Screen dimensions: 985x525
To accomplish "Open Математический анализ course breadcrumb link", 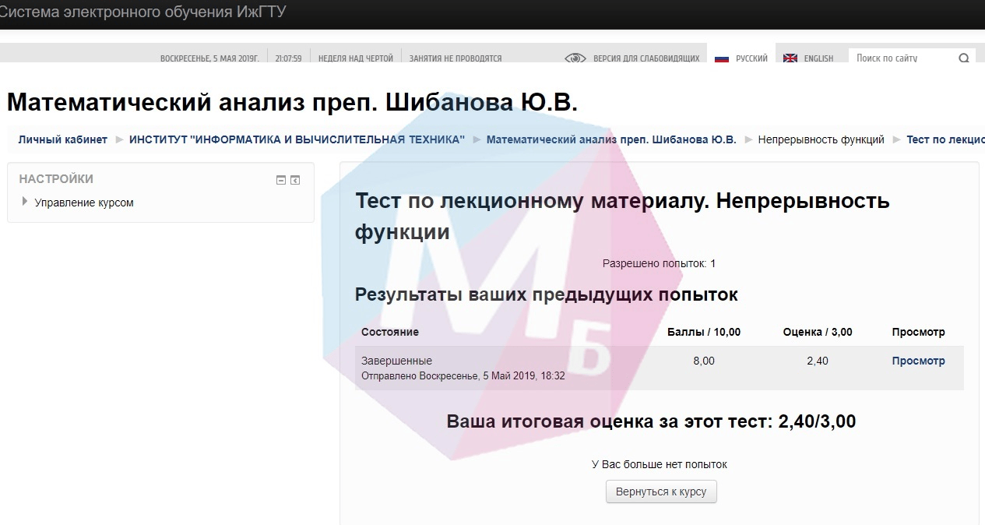I will click(x=611, y=139).
